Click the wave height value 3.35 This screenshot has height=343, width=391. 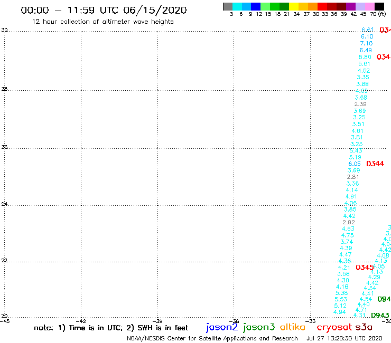click(363, 77)
